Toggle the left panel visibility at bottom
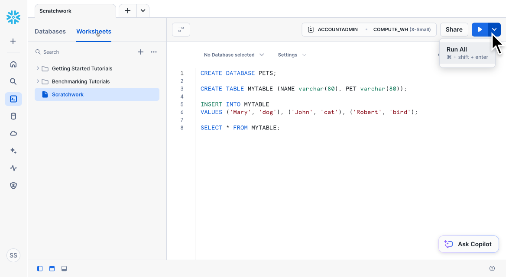Image resolution: width=509 pixels, height=277 pixels. (x=39, y=268)
